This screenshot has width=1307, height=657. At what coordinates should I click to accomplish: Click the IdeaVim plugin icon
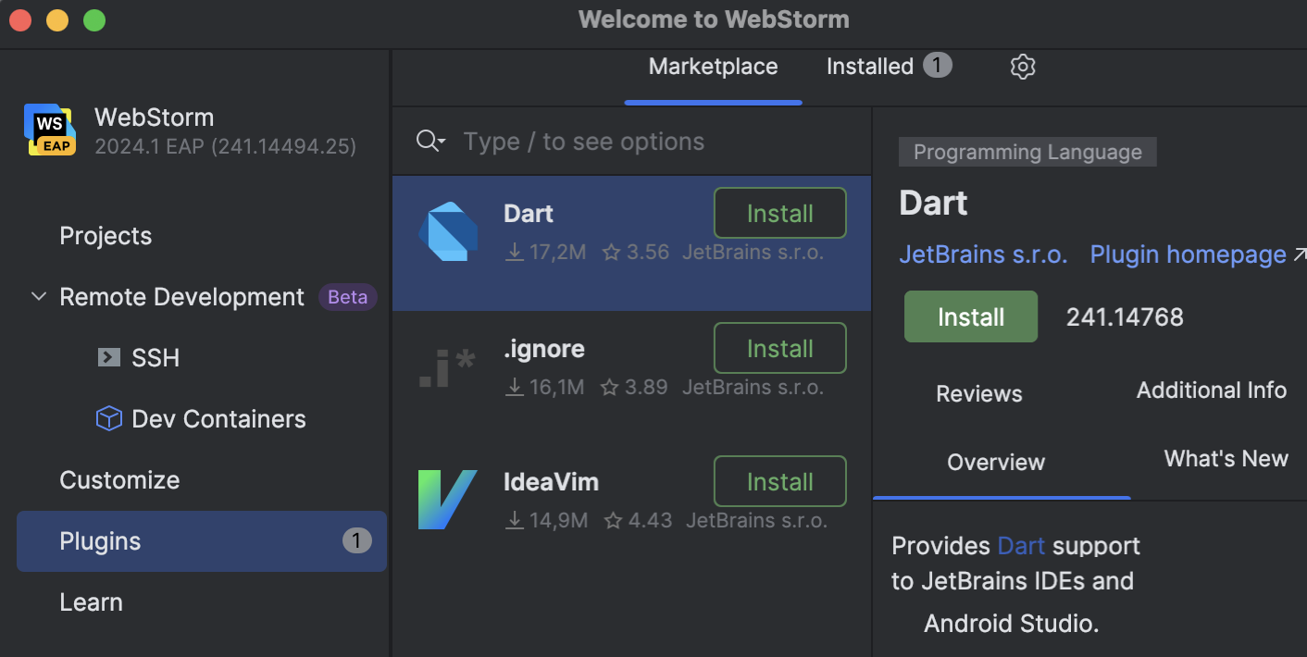(448, 500)
